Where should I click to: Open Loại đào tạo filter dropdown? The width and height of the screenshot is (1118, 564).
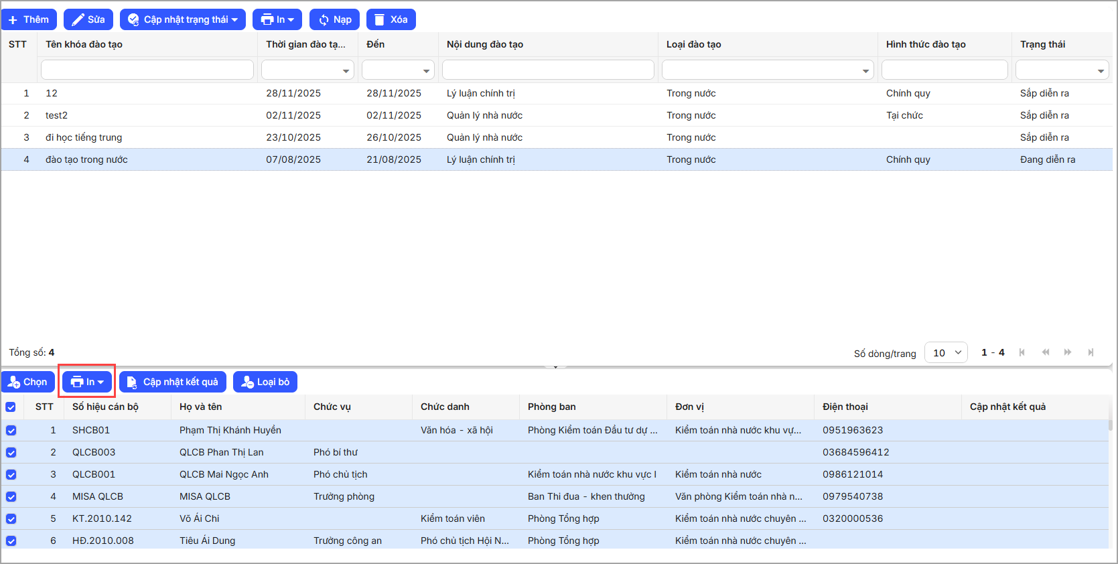click(767, 70)
